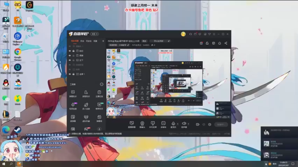Viewport: 298px width, 167px height.
Task: Click the download icon in the toolbox
Action: (x=99, y=129)
